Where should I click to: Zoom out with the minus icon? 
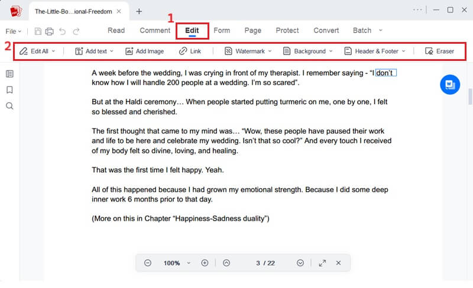tap(147, 263)
